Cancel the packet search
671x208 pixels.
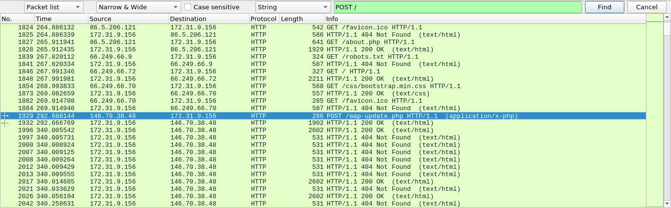click(646, 7)
